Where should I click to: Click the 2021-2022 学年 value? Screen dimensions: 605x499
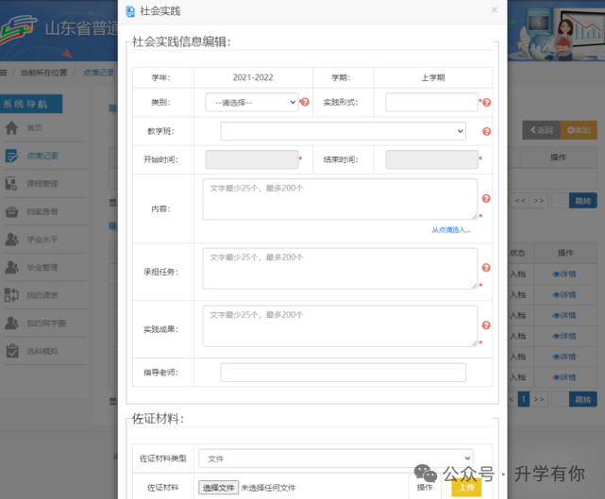point(253,77)
